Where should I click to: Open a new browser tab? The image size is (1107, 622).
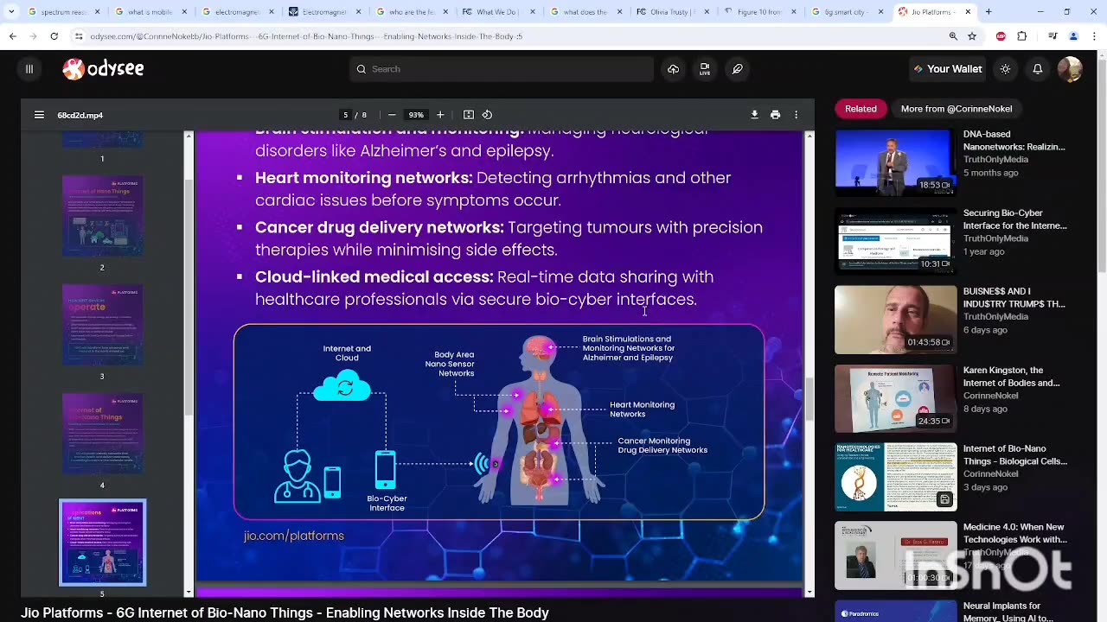pos(989,12)
